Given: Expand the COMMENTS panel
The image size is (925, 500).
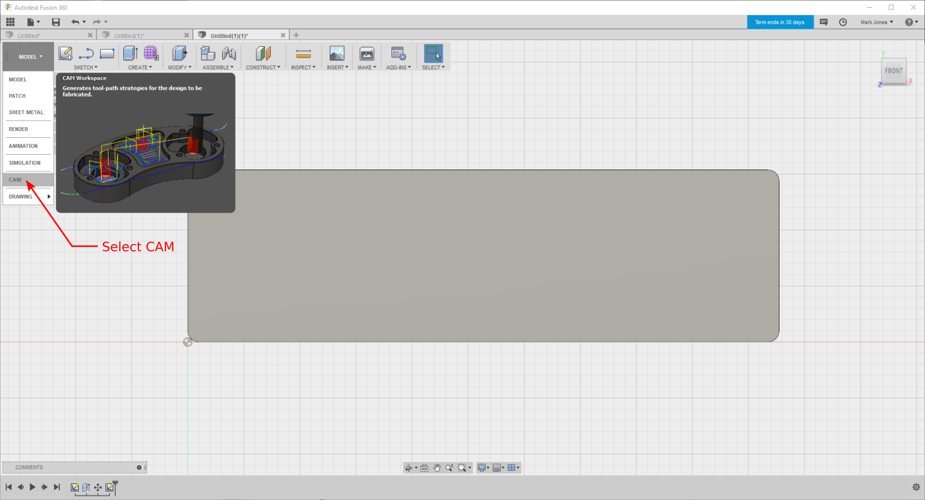Looking at the screenshot, I should point(139,468).
